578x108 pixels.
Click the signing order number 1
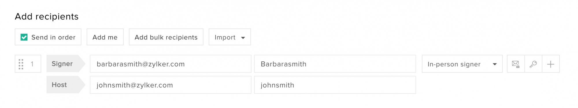click(x=32, y=64)
